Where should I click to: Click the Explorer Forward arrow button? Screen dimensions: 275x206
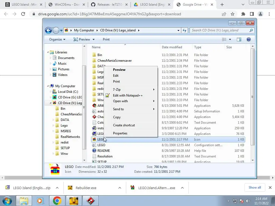tap(56, 31)
